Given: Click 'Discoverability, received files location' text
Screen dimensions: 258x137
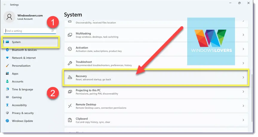Looking at the screenshot, I should tap(96, 23).
